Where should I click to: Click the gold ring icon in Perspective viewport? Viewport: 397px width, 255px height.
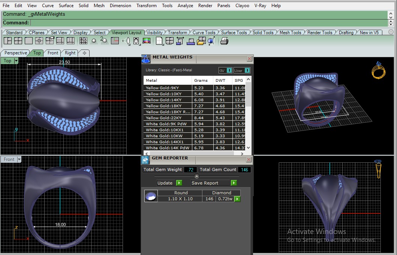click(378, 70)
